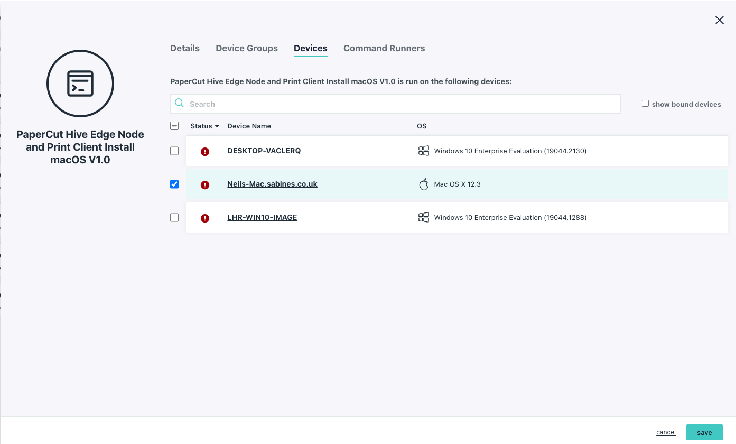Open DESKTOP-VACLERQ device link
Viewport: 736px width, 444px height.
[x=264, y=151]
